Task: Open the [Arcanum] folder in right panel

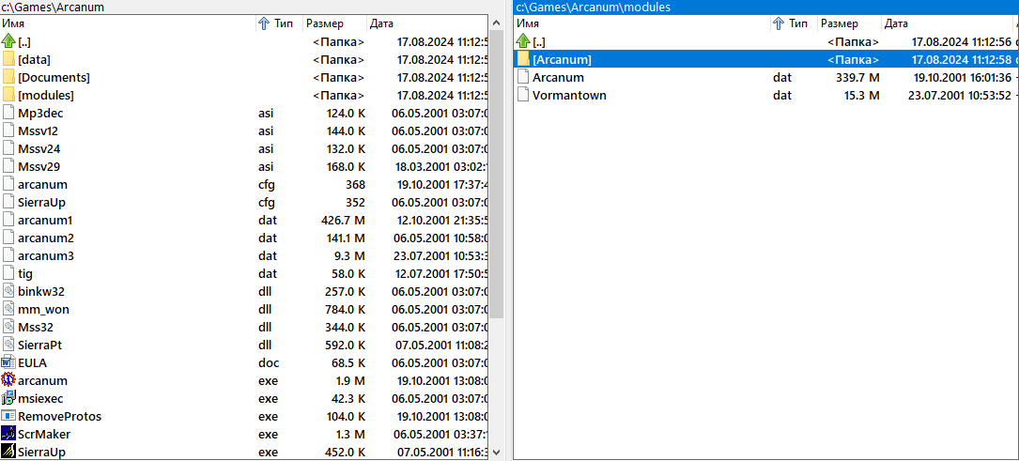Action: pos(562,59)
